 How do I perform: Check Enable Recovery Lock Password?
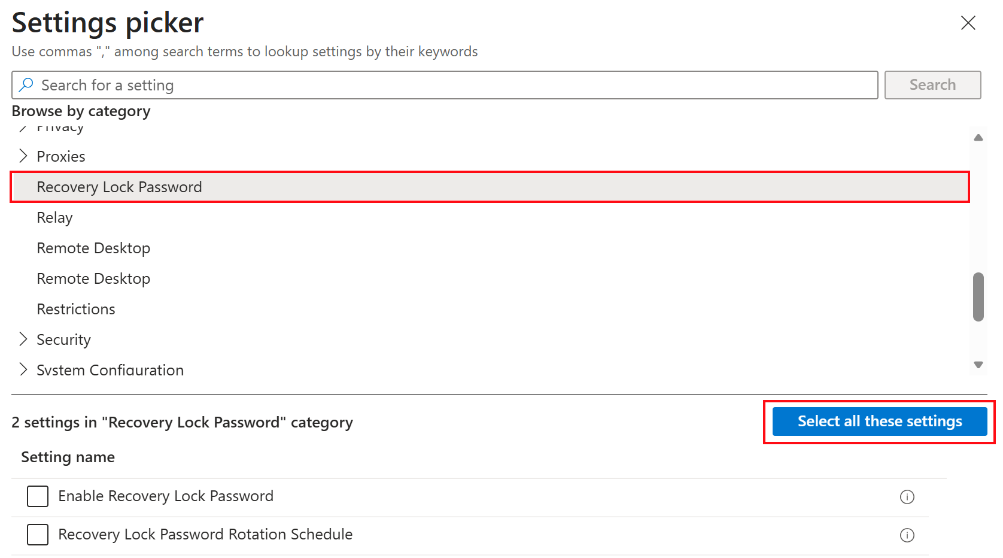coord(38,496)
